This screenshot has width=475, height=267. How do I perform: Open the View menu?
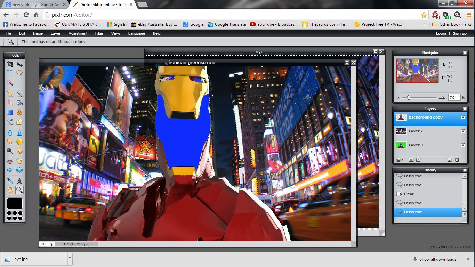[x=116, y=33]
